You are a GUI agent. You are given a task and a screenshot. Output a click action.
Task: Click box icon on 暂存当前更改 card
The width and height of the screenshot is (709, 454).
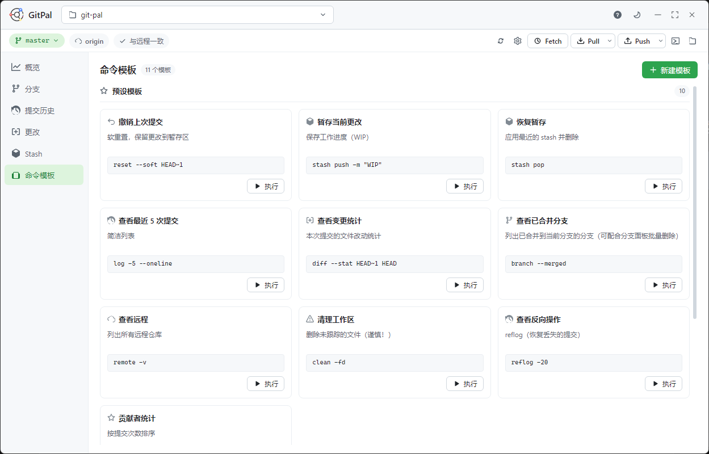point(310,122)
